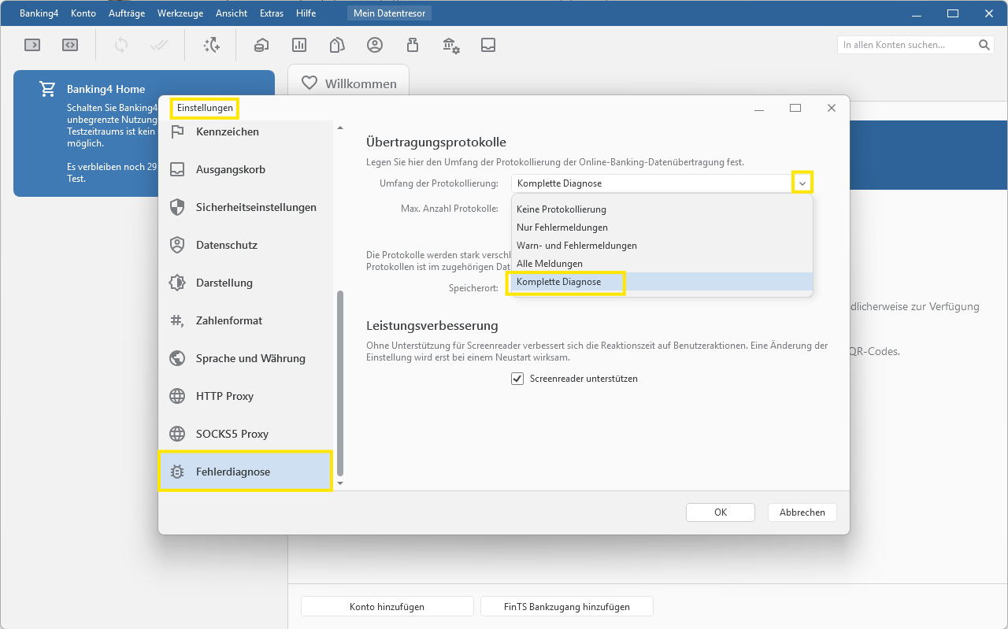Open the Ansicht menu
The width and height of the screenshot is (1008, 629).
tap(232, 13)
